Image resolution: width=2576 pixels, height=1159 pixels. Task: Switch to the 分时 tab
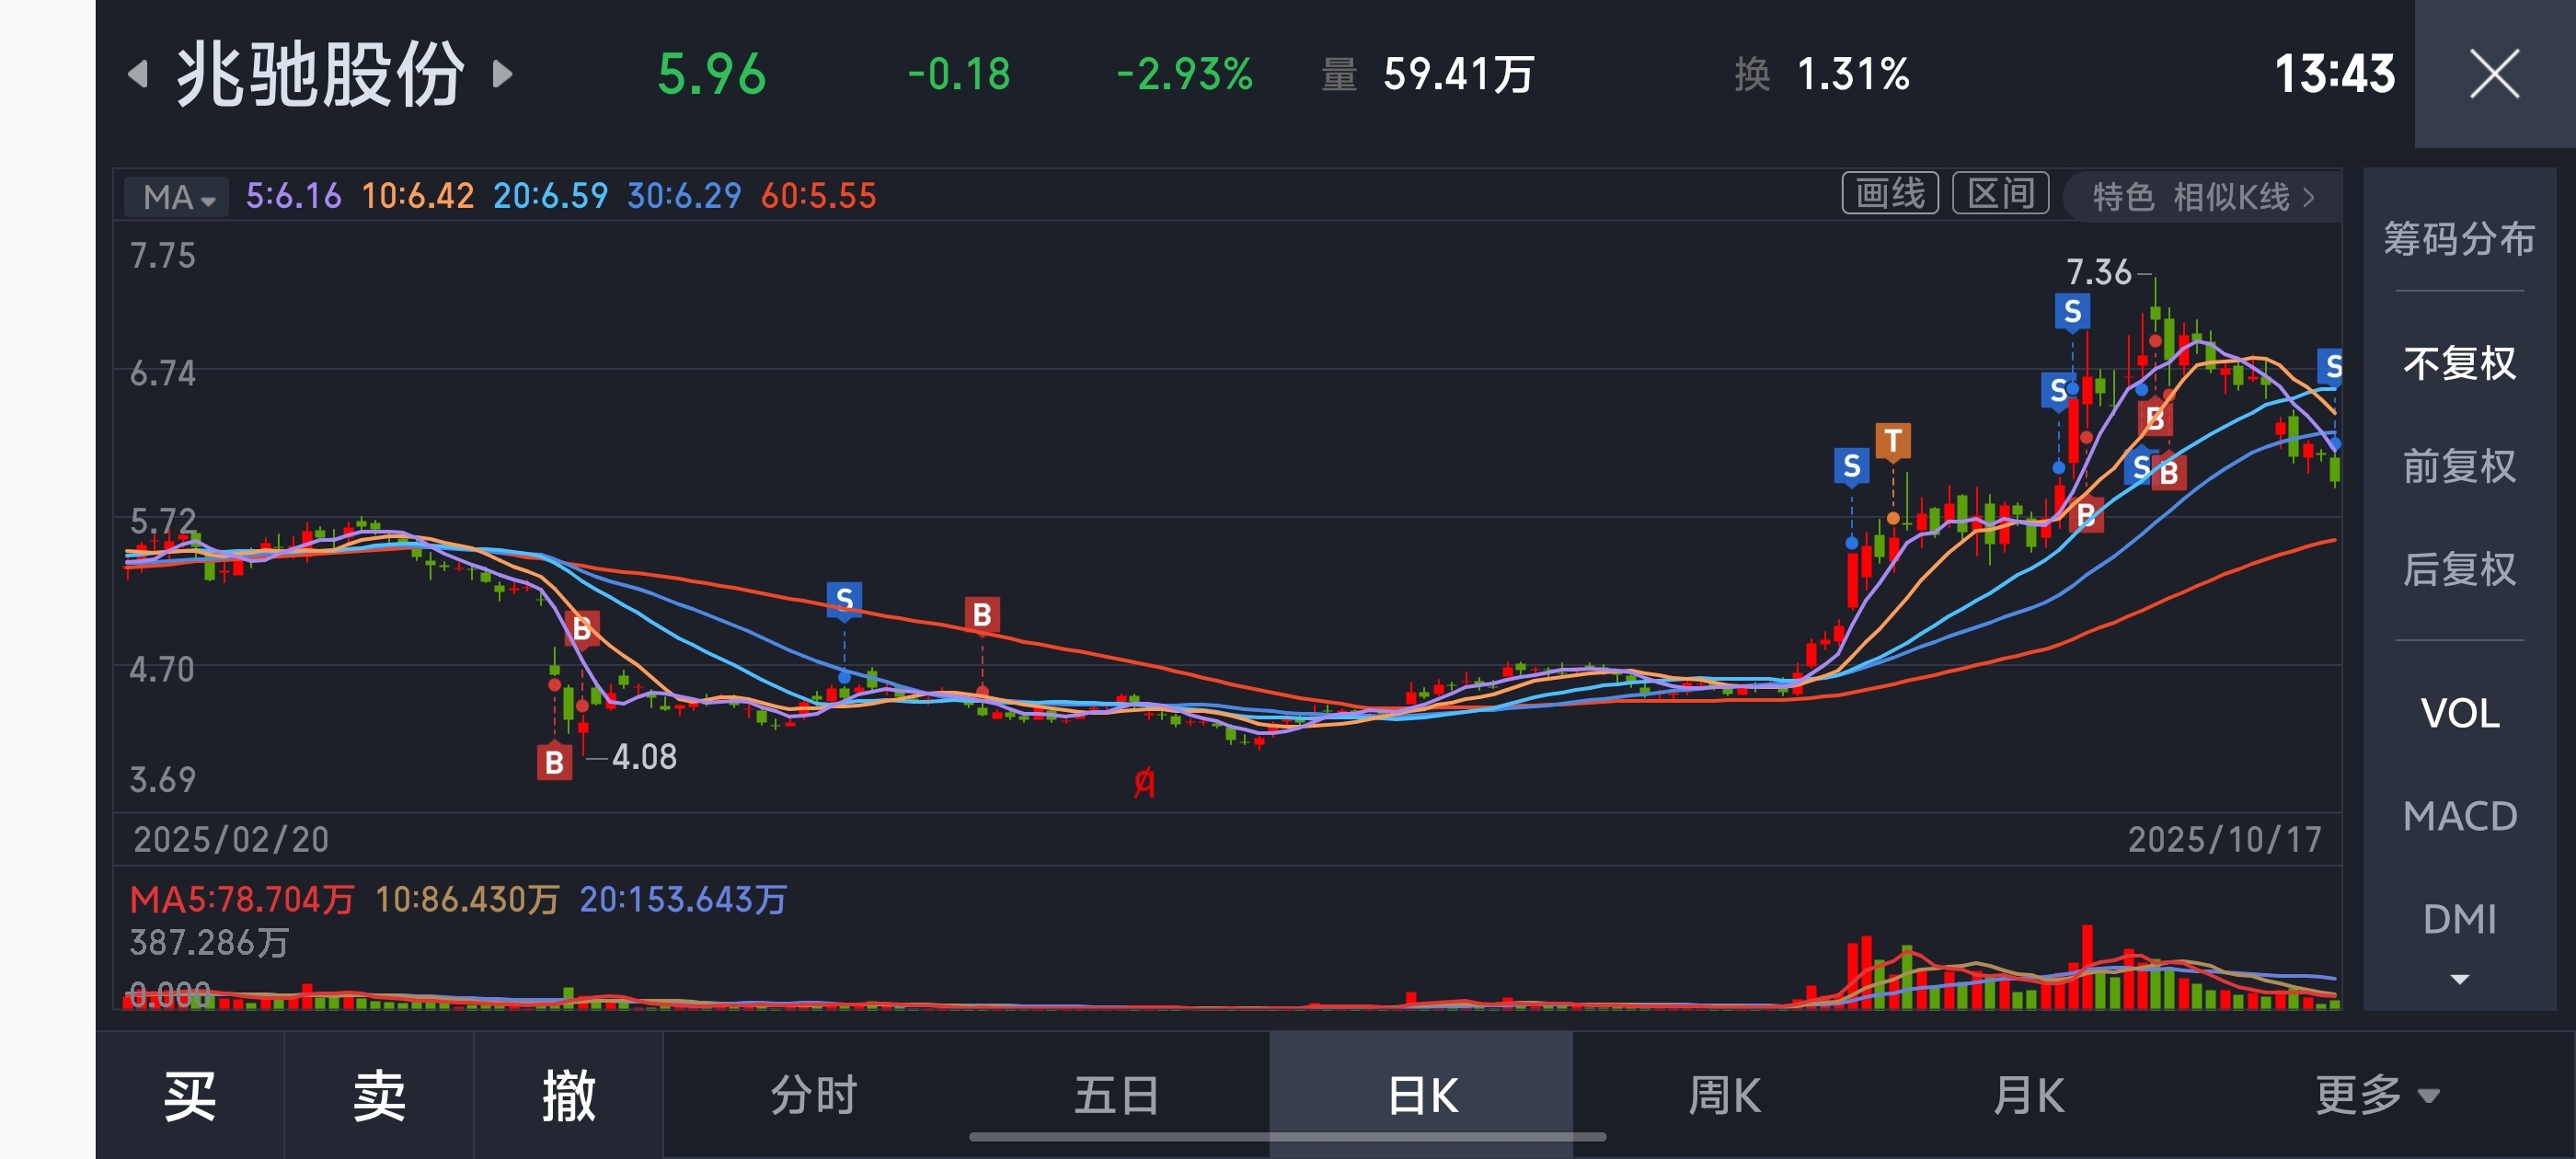point(814,1095)
